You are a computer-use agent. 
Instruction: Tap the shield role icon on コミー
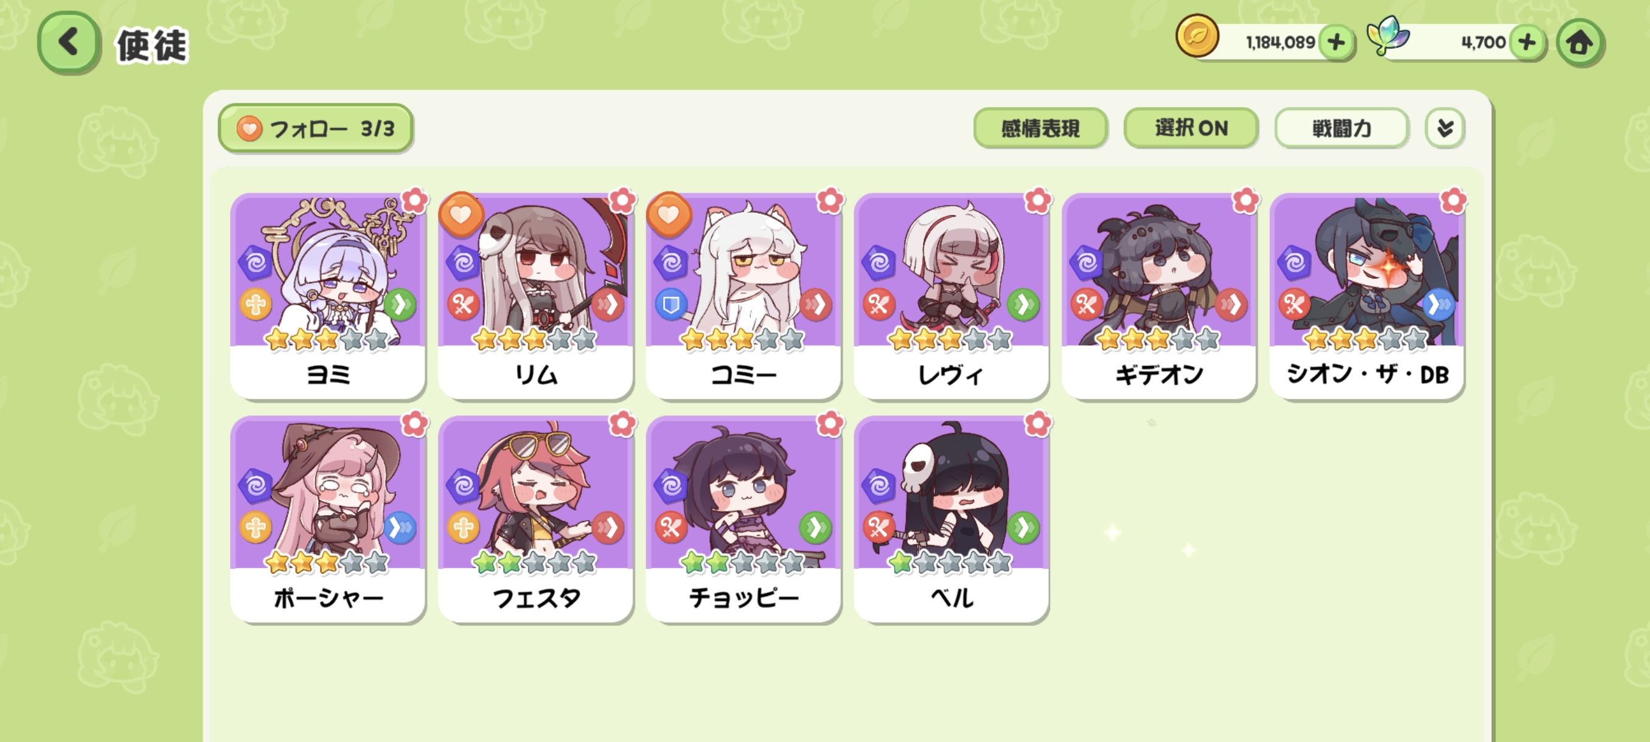click(x=670, y=305)
